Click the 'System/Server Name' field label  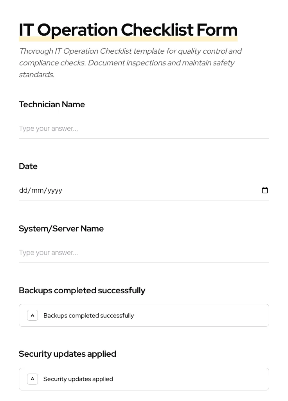click(x=61, y=228)
